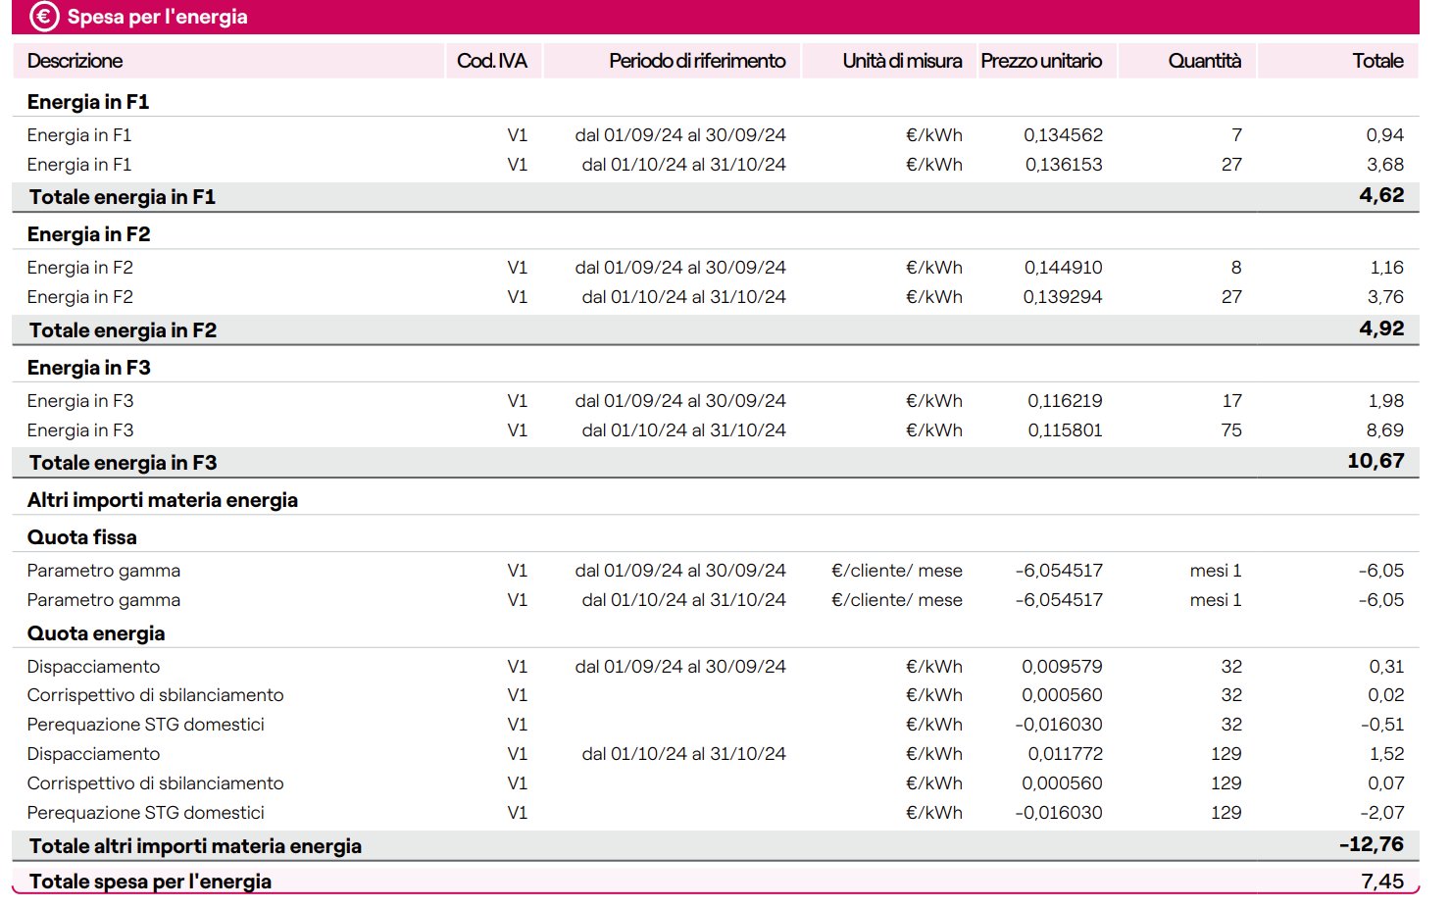
Task: Click the Cod. IVA column header
Action: pyautogui.click(x=491, y=61)
